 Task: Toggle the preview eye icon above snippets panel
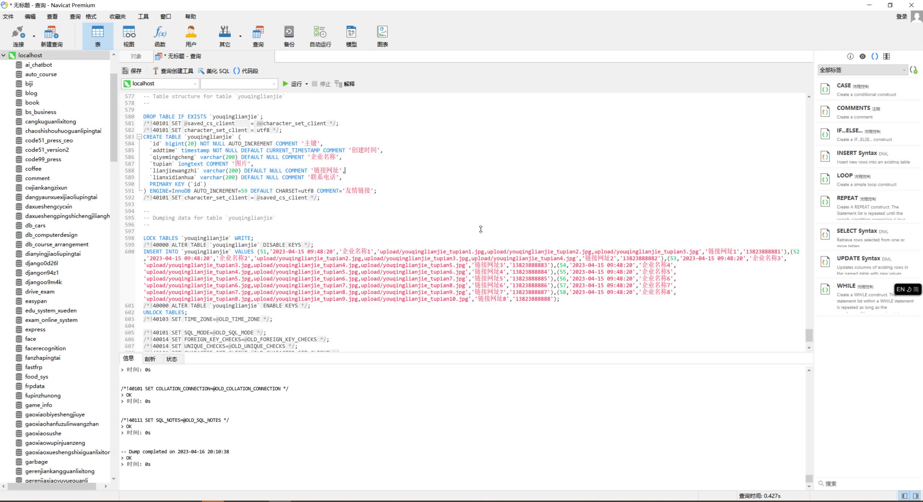[x=862, y=56]
